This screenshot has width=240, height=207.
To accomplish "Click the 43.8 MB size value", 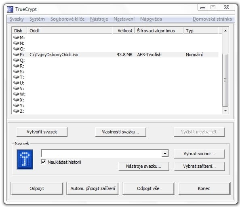I will (124, 55).
